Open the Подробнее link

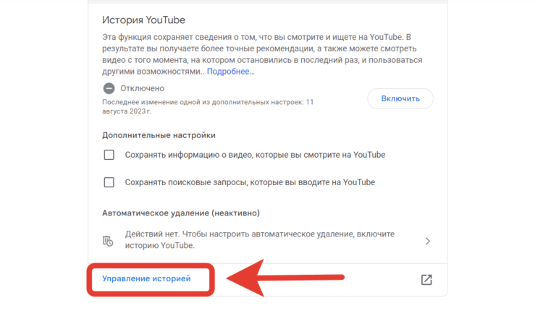(x=231, y=72)
